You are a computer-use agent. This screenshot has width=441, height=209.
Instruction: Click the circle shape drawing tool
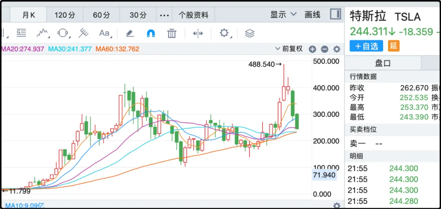[x=63, y=33]
